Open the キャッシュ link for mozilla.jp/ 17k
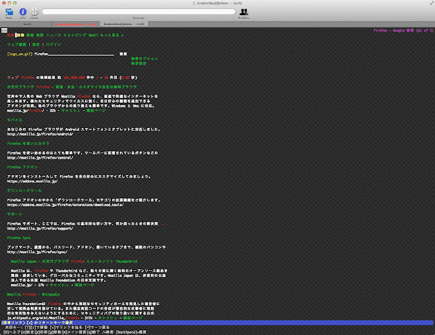The height and width of the screenshot is (335, 435). 59,285
